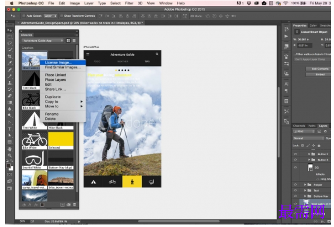Select the Horizontal Type tool

(10, 129)
